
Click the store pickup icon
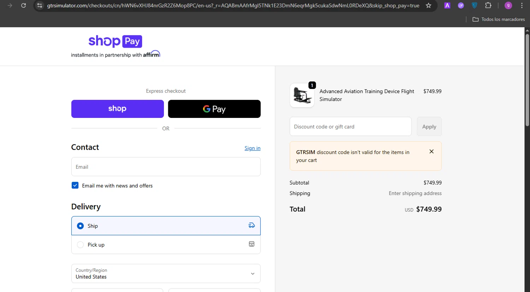pos(252,244)
